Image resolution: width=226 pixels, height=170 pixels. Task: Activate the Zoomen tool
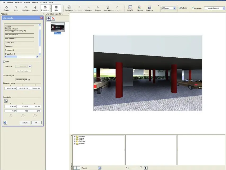click(x=98, y=8)
